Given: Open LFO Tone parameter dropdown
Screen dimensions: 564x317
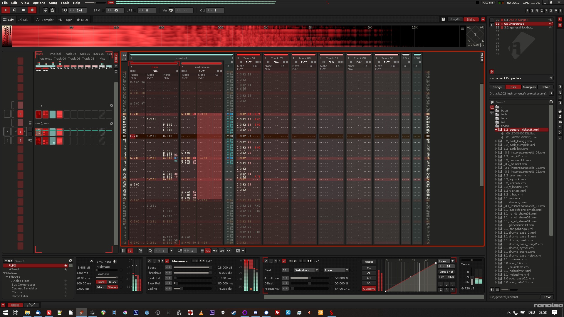Looking at the screenshot, I should click(347, 270).
